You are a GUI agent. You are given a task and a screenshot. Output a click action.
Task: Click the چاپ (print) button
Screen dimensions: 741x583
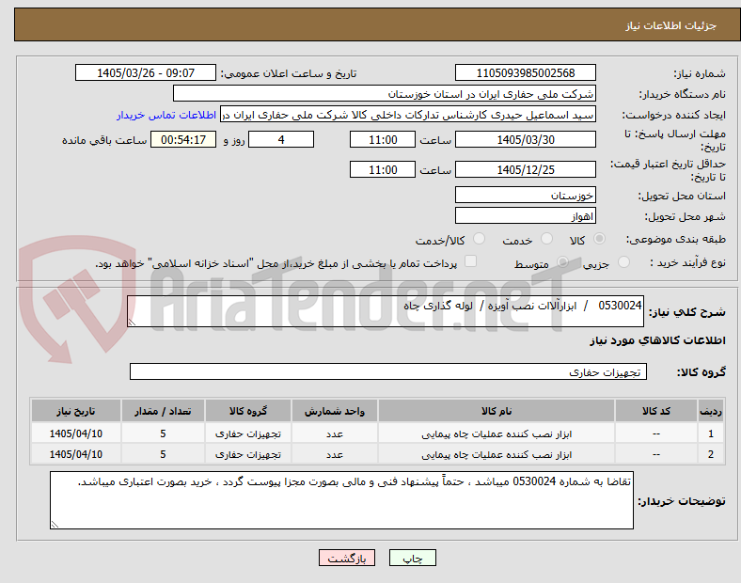coord(412,558)
